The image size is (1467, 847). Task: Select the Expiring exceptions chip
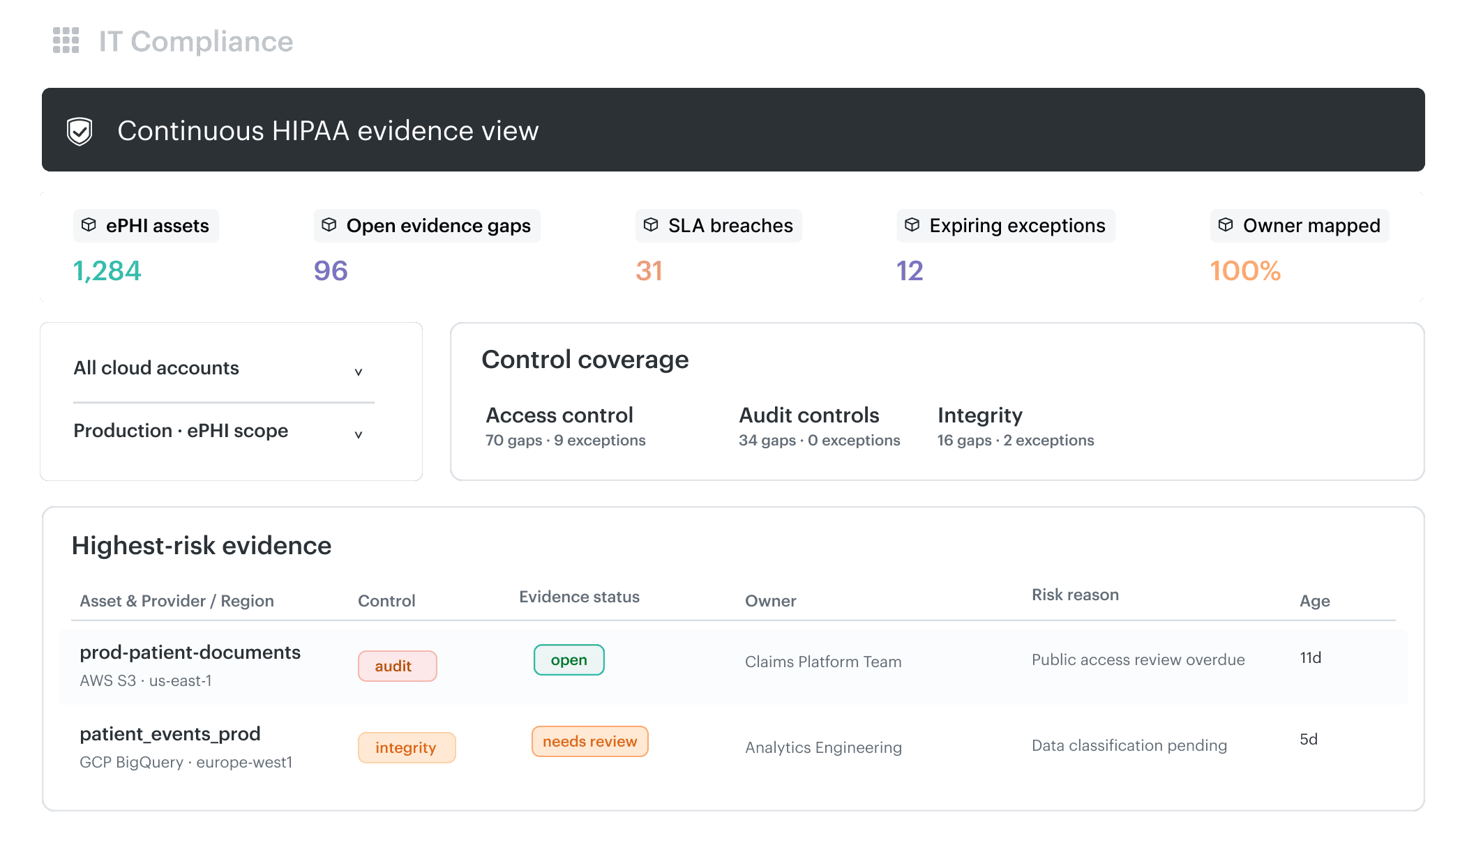click(x=1006, y=226)
